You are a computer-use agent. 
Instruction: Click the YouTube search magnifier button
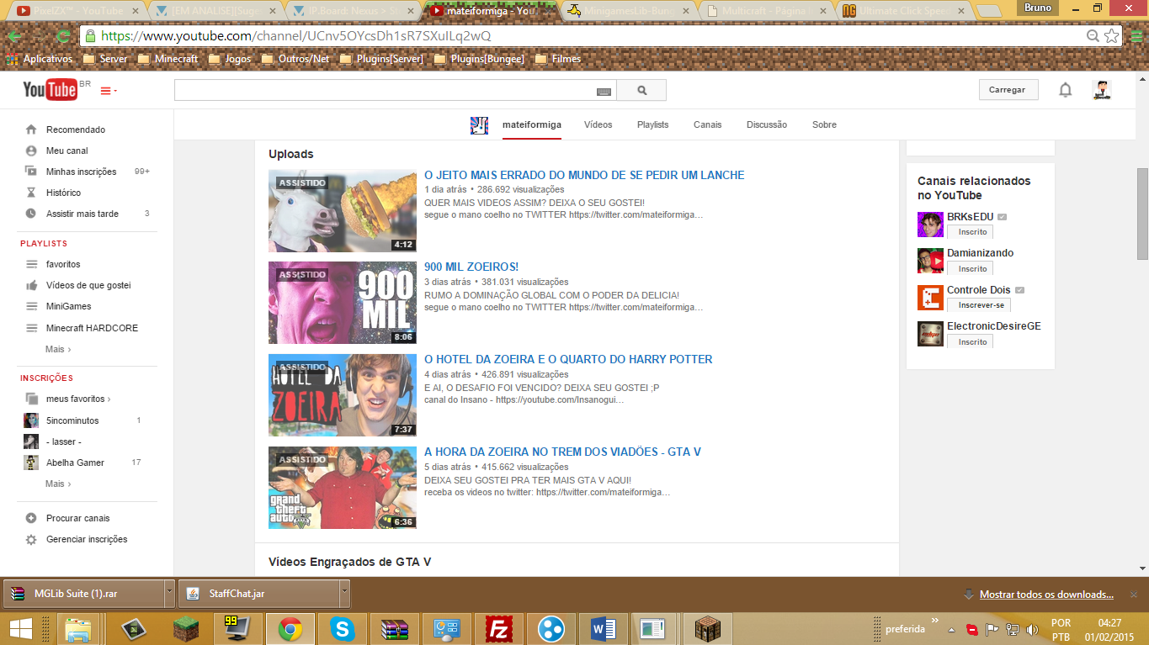pos(641,90)
